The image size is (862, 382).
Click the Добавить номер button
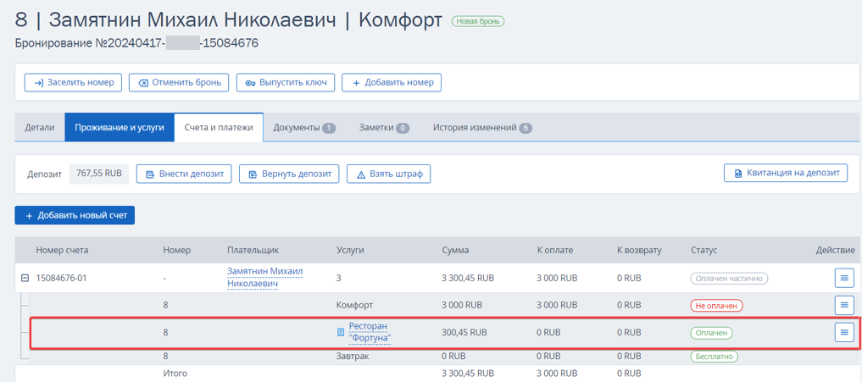click(392, 82)
